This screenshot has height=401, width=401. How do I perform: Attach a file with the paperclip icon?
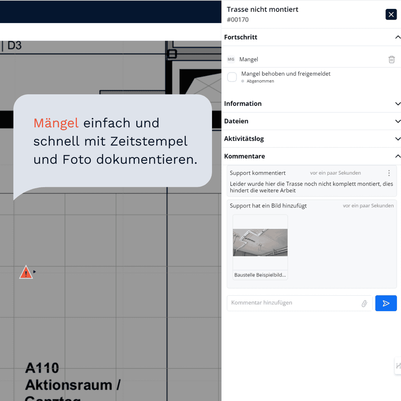pyautogui.click(x=364, y=303)
